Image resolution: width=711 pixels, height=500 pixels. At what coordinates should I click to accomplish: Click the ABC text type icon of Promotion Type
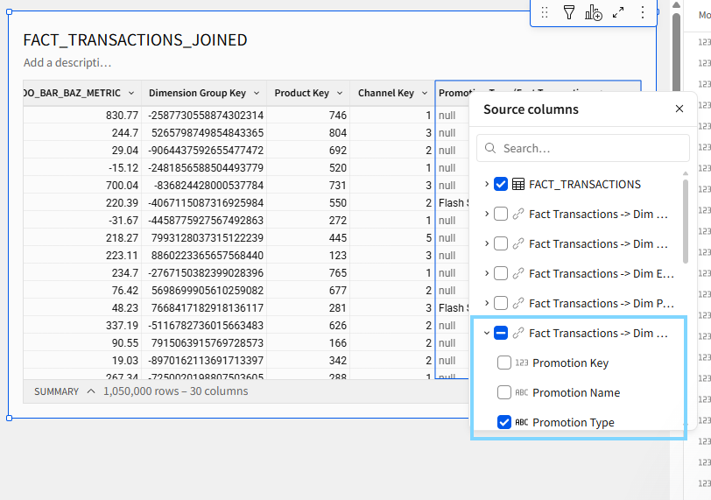pyautogui.click(x=522, y=422)
